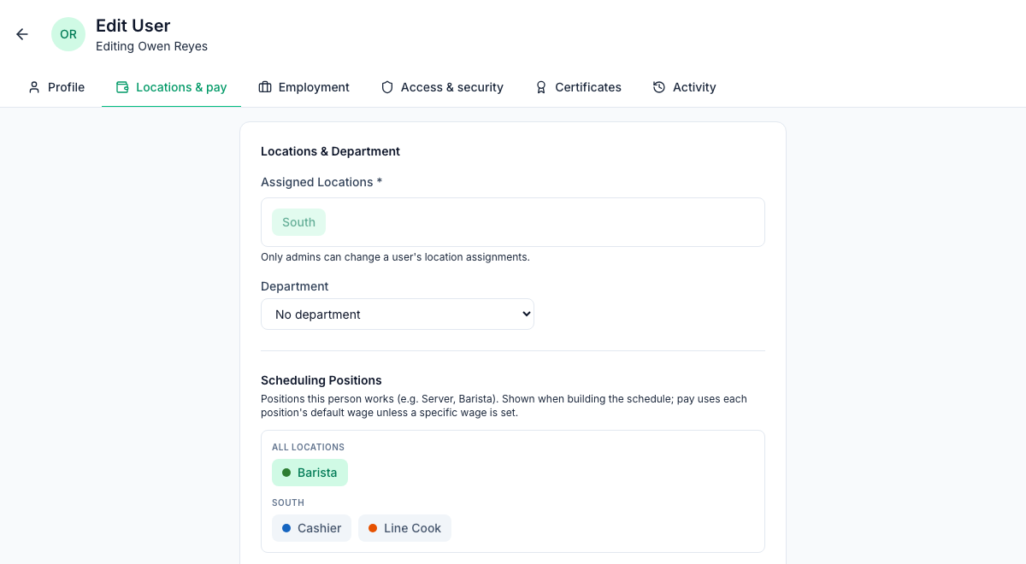This screenshot has height=564, width=1026.
Task: Click the OR user avatar
Action: 68,34
